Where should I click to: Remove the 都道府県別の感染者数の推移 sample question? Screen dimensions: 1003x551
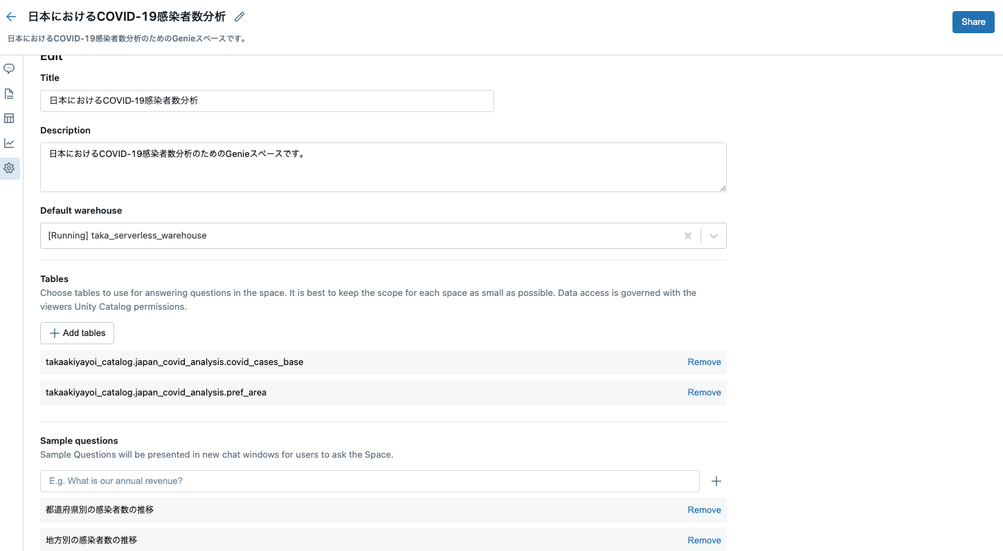click(704, 510)
